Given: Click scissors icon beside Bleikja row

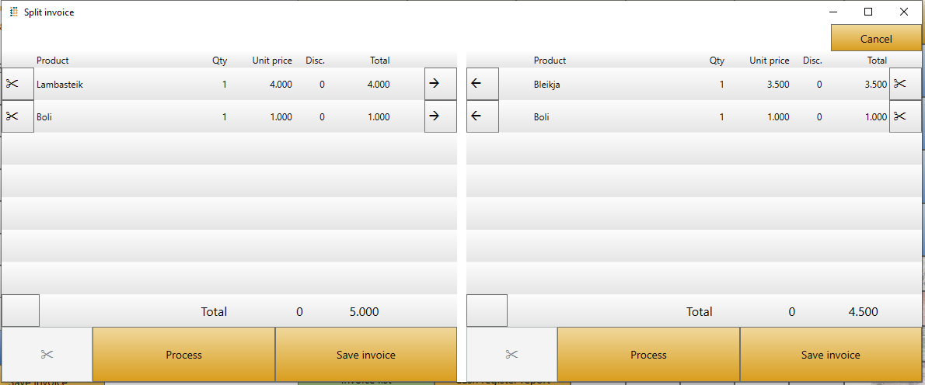Looking at the screenshot, I should [904, 84].
